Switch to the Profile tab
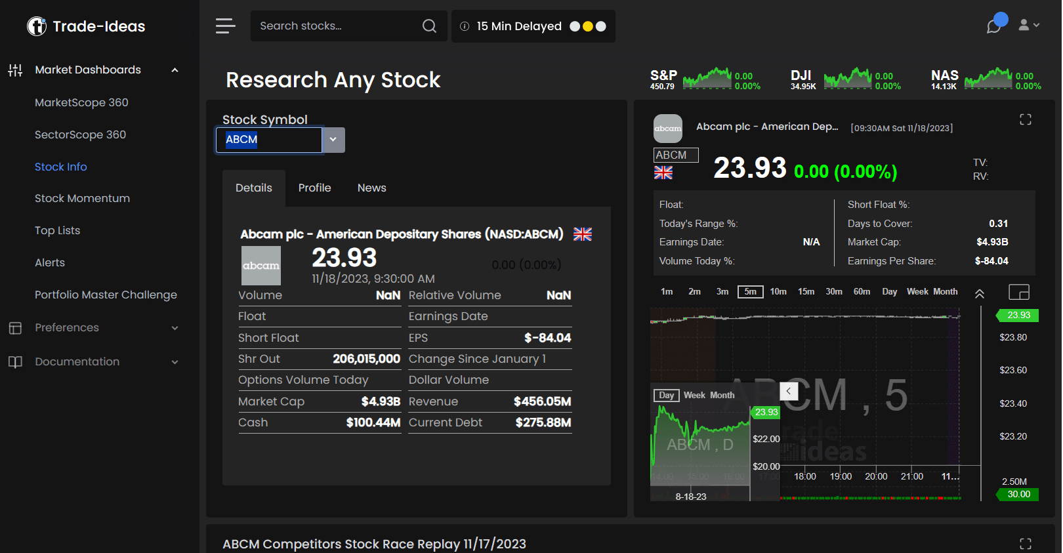Screen dimensions: 1063x553 [314, 188]
